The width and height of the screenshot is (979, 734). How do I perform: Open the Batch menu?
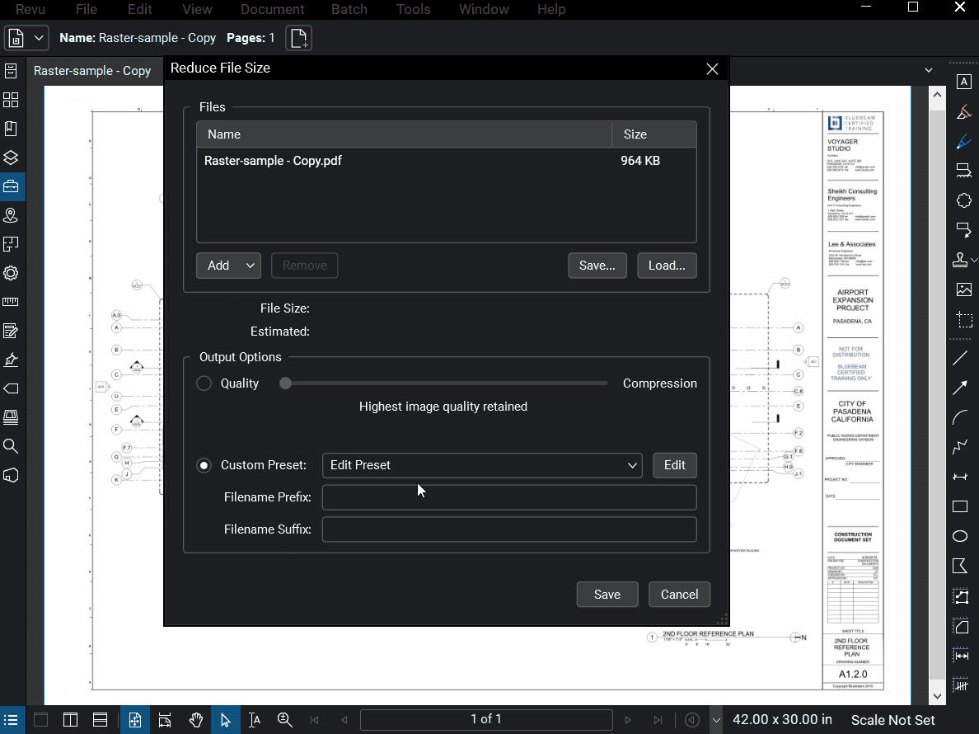tap(349, 9)
